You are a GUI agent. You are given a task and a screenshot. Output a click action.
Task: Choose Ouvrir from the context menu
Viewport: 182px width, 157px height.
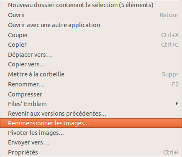point(91,15)
